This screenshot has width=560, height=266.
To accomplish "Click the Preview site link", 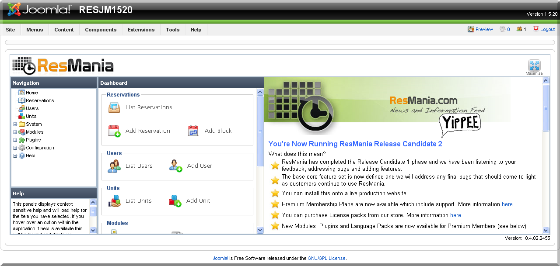I will tap(484, 29).
